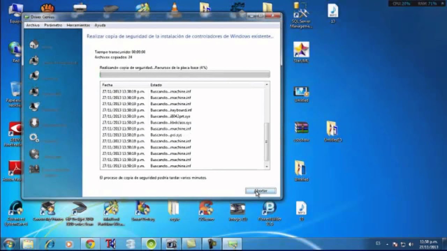Open the Windows Start menu

[x=9, y=244]
